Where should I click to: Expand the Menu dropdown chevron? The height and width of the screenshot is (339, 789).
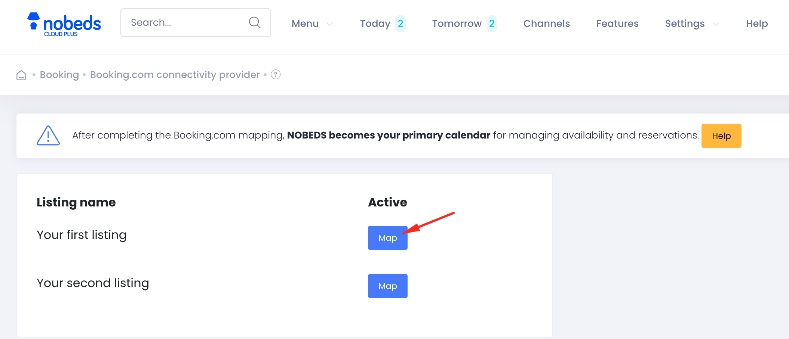pos(330,24)
